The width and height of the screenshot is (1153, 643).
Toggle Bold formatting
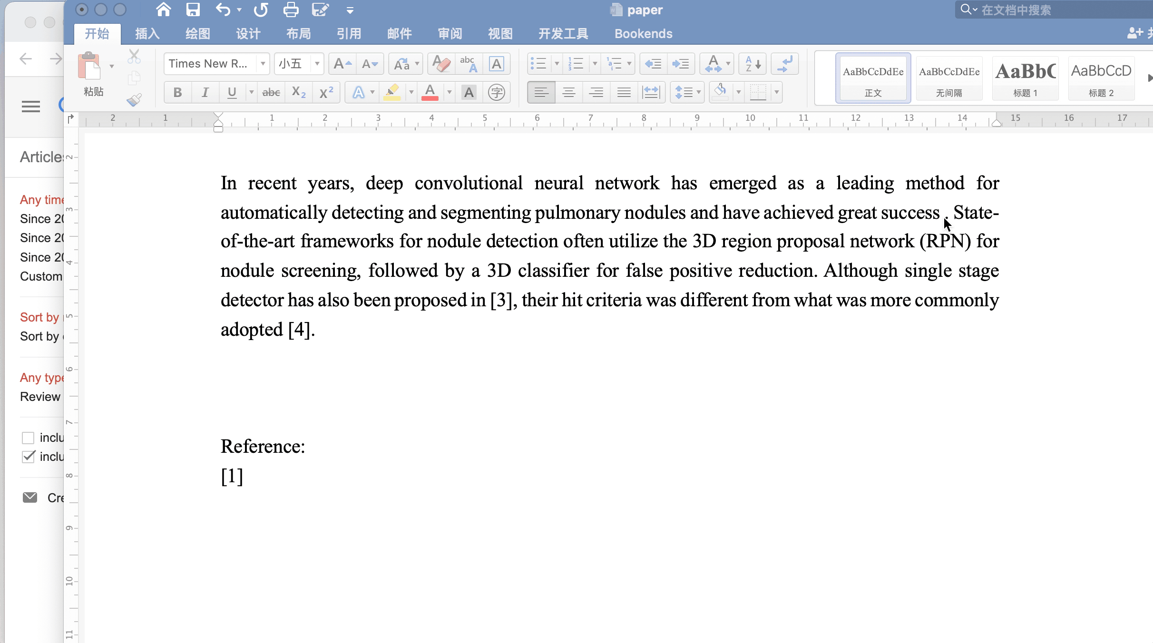(177, 92)
